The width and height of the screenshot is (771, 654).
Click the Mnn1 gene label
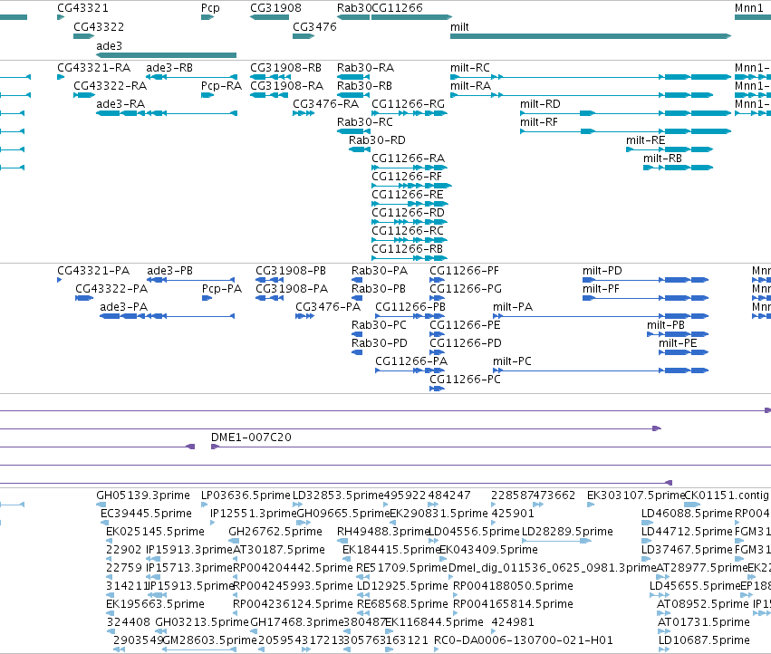[748, 8]
